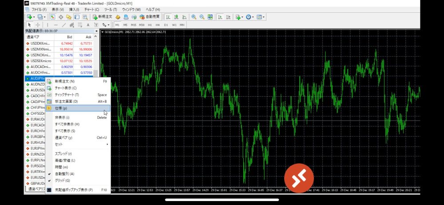Viewport: 444px width, 205px height.
Task: Pick the trendline drawing tool
Action: tap(63, 25)
